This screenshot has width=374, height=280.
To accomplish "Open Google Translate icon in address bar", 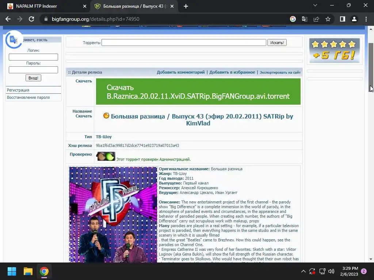I will 305,19.
